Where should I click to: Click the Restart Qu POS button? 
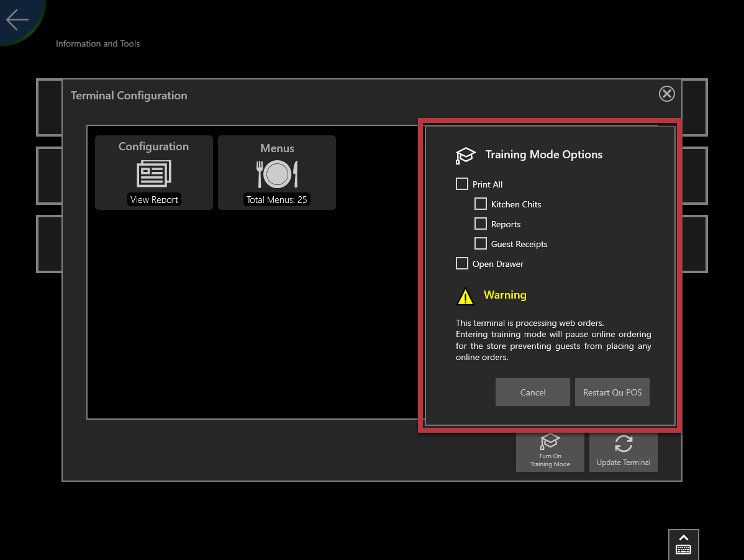[x=612, y=392]
